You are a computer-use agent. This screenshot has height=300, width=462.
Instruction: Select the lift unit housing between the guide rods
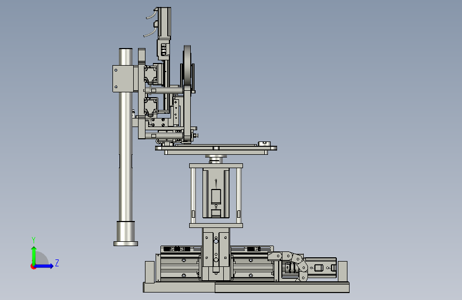point(216,194)
